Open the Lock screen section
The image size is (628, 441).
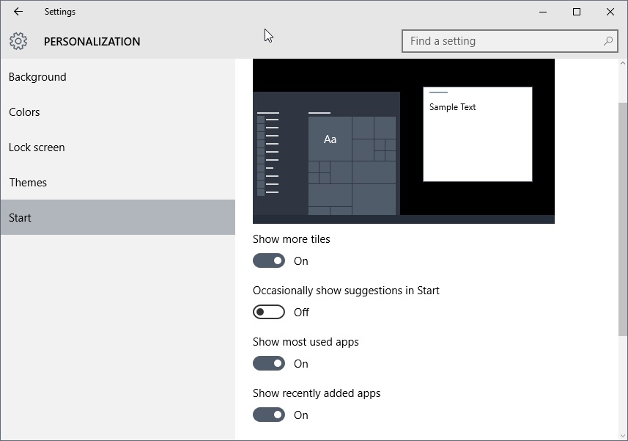point(118,147)
